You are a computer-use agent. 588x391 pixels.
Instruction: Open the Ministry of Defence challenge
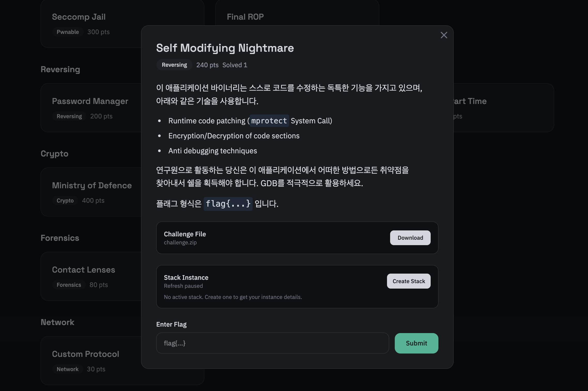point(92,186)
